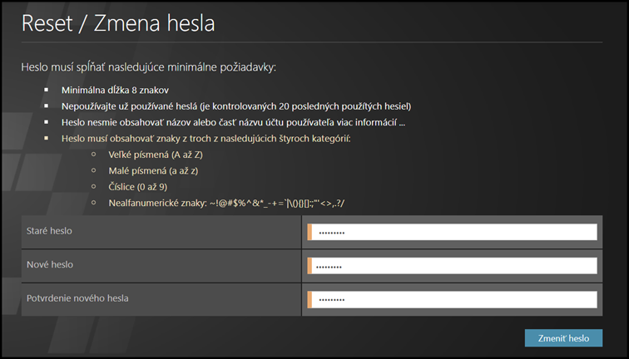Click the "Potvrdenie nového hesla" row label

(x=77, y=297)
